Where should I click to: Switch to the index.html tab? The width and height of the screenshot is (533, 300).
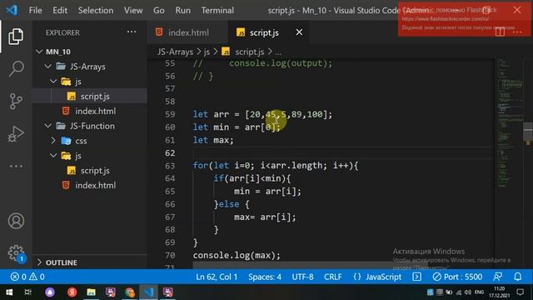(x=187, y=32)
